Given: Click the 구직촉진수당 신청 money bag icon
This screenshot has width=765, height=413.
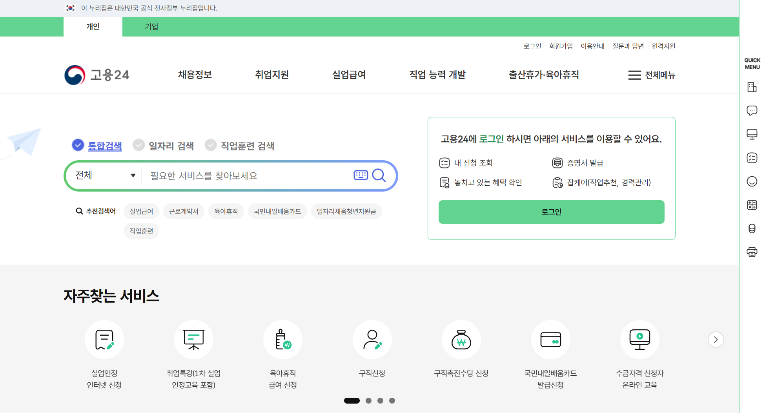Looking at the screenshot, I should click(461, 340).
